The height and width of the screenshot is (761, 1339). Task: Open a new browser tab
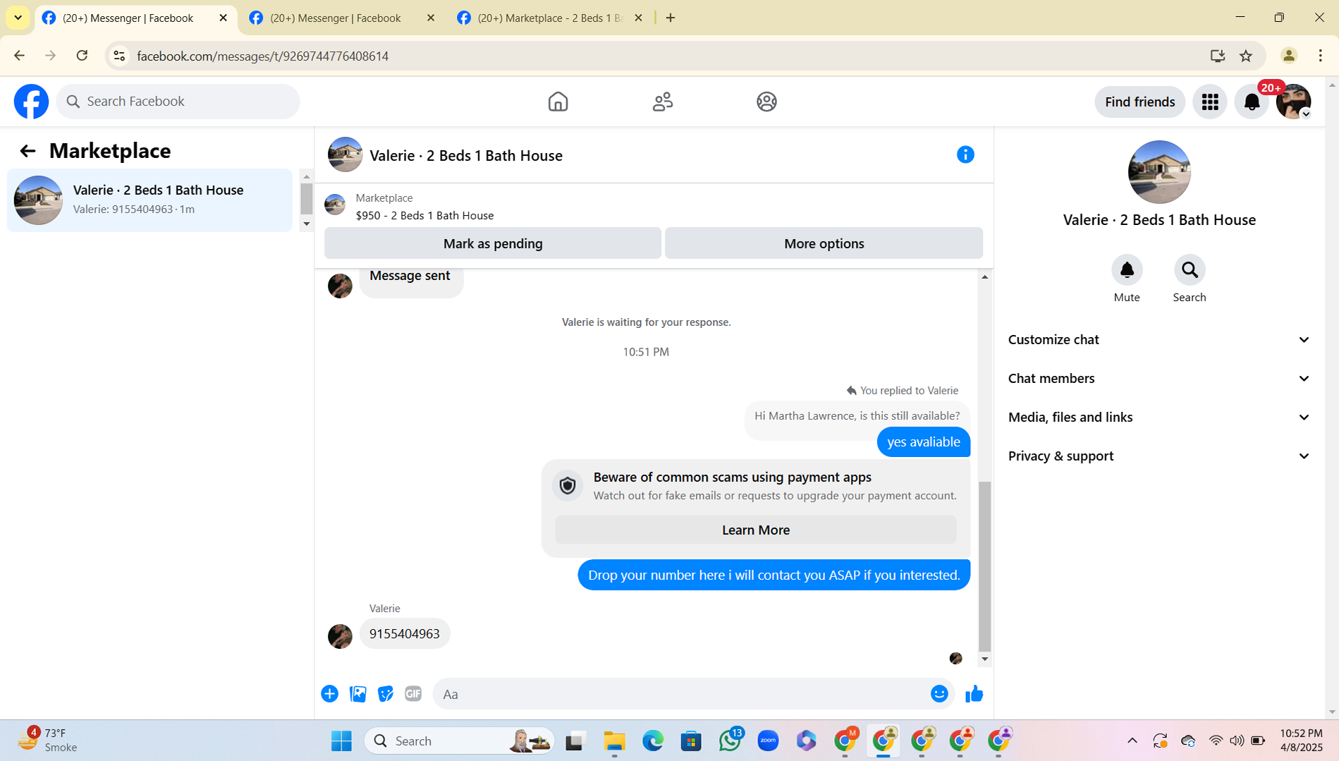point(671,18)
